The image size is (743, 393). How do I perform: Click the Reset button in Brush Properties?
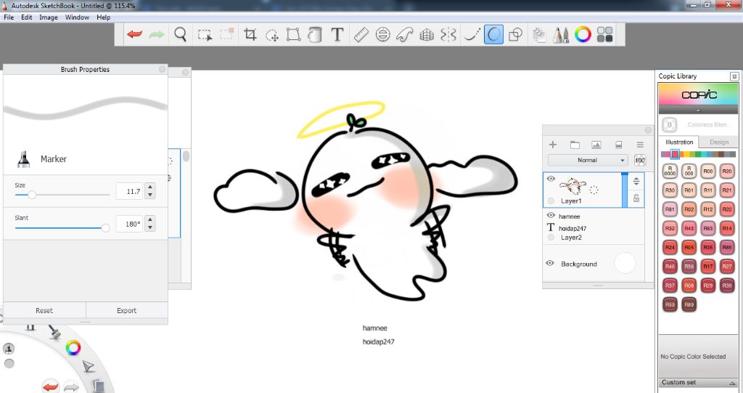point(44,310)
